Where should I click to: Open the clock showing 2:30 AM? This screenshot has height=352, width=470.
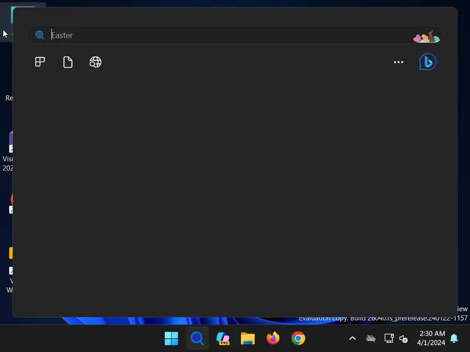point(431,338)
